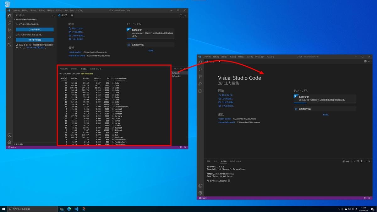Maximize terminal panel chevron in right window

(x=365, y=161)
